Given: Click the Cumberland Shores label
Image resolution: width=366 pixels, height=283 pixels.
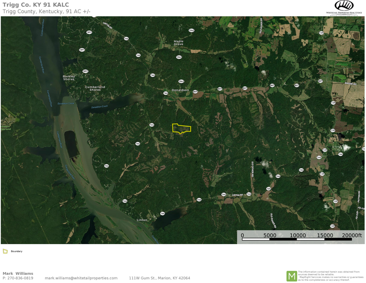Looking at the screenshot, I should (x=95, y=88).
